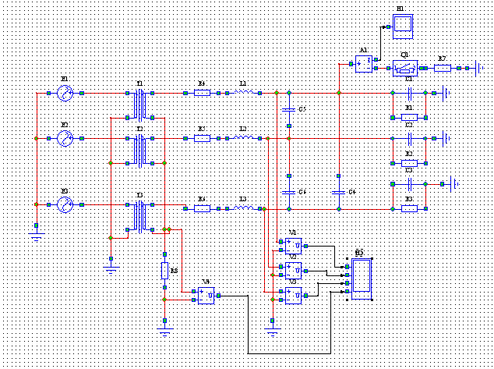Click load resistor R2
The height and width of the screenshot is (369, 494).
coord(409,163)
